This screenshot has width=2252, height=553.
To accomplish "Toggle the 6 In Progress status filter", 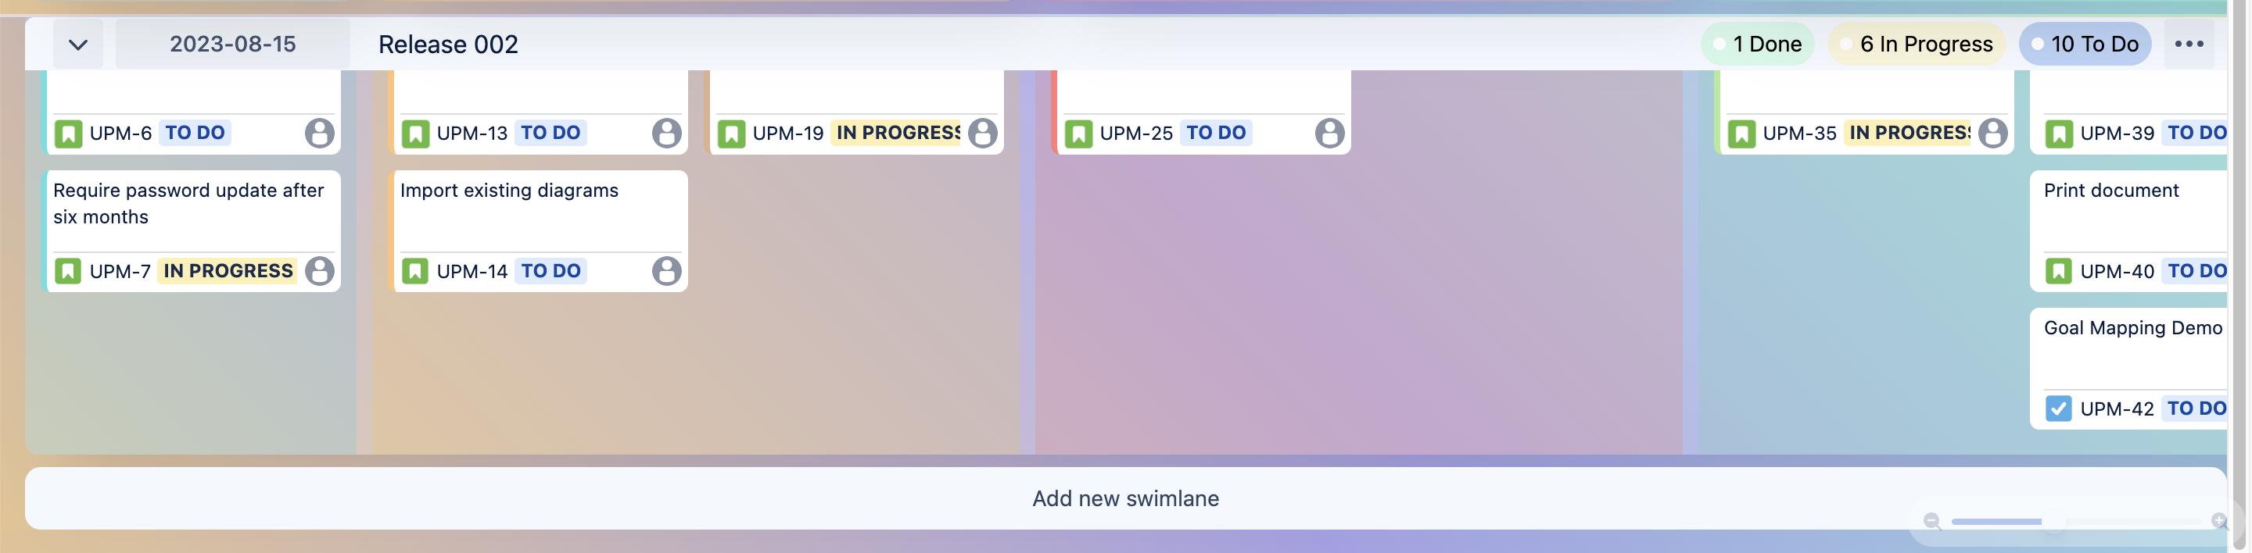I will click(x=1917, y=45).
